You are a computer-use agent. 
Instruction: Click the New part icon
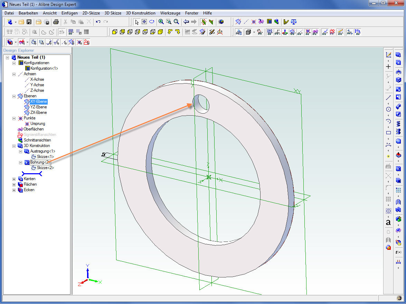10,22
